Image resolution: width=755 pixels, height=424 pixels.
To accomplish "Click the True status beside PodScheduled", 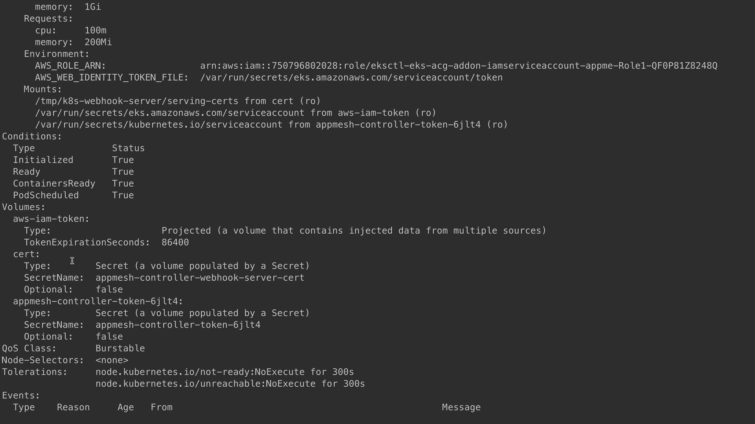I will coord(123,196).
